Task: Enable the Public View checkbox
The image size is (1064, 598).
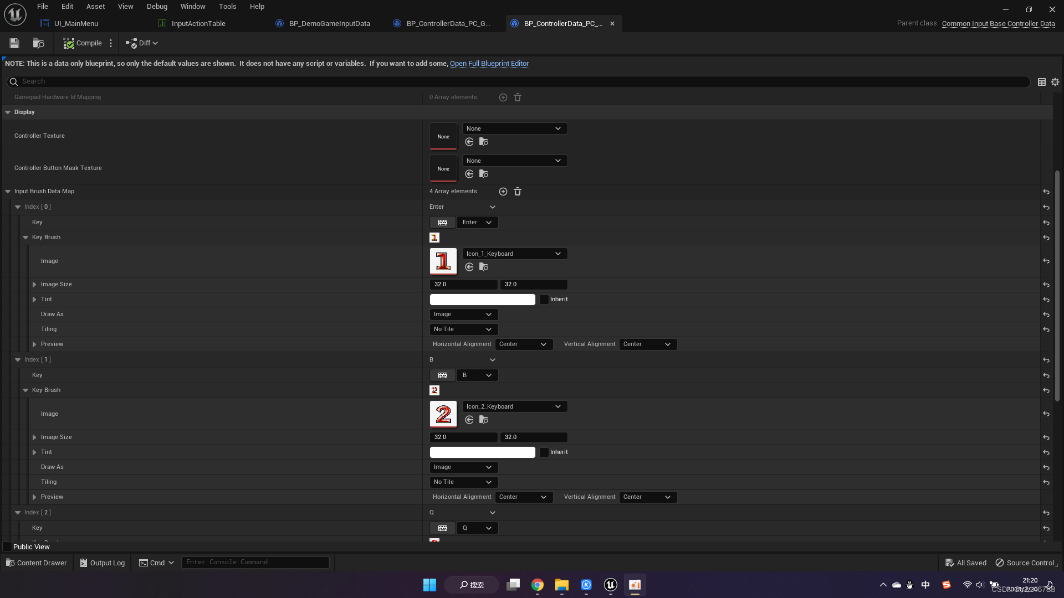Action: (x=7, y=547)
